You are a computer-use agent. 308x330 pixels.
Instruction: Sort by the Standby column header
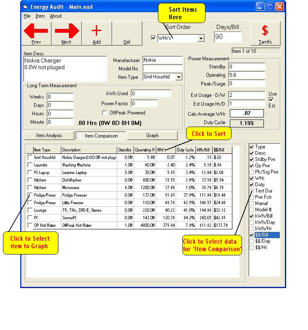tap(125, 150)
